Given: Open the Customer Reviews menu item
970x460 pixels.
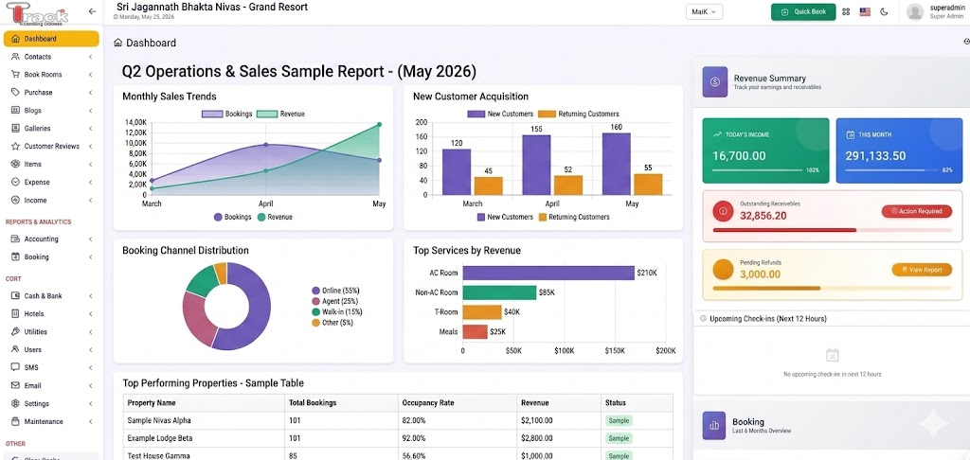Looking at the screenshot, I should (51, 146).
